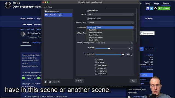Open the Subtitles Output dropdown
Image resolution: width=175 pixels, height=98 pixels.
[x=111, y=23]
